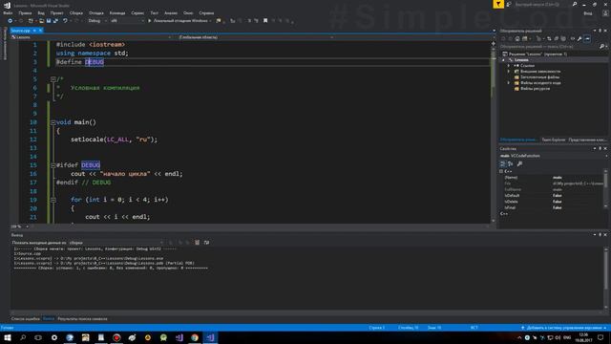611x344 pixels.
Task: Expand the Ссылки node in Solution Explorer
Action: pos(509,66)
